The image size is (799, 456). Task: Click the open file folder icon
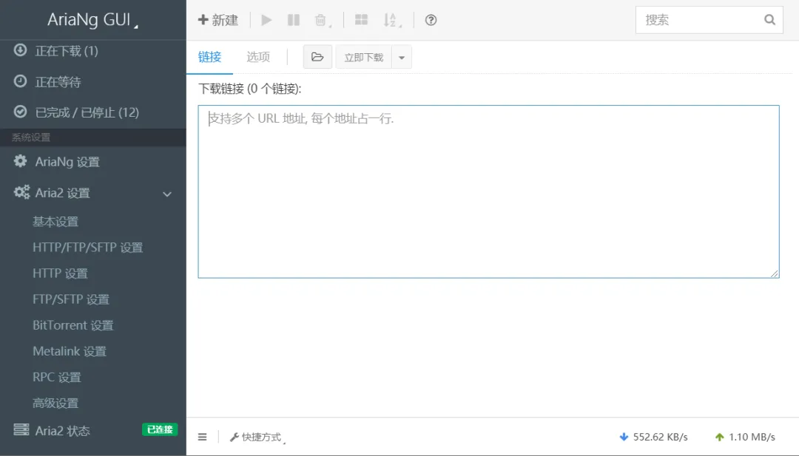[x=317, y=56]
